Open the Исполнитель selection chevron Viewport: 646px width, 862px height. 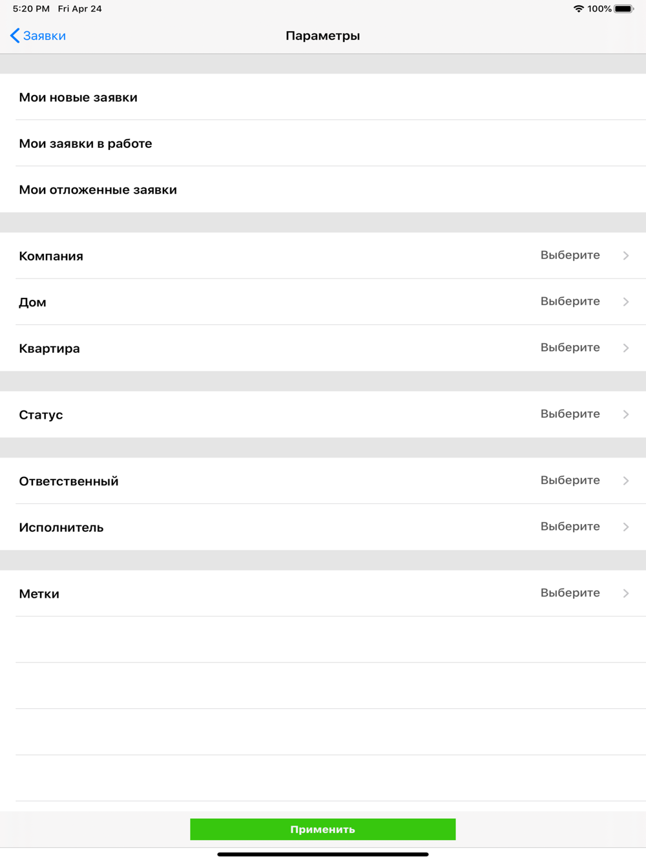[626, 527]
